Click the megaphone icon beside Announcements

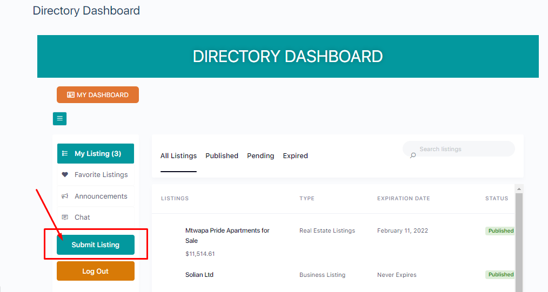coord(65,196)
